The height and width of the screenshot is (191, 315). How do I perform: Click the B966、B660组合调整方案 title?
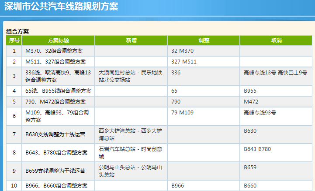pos(56,186)
